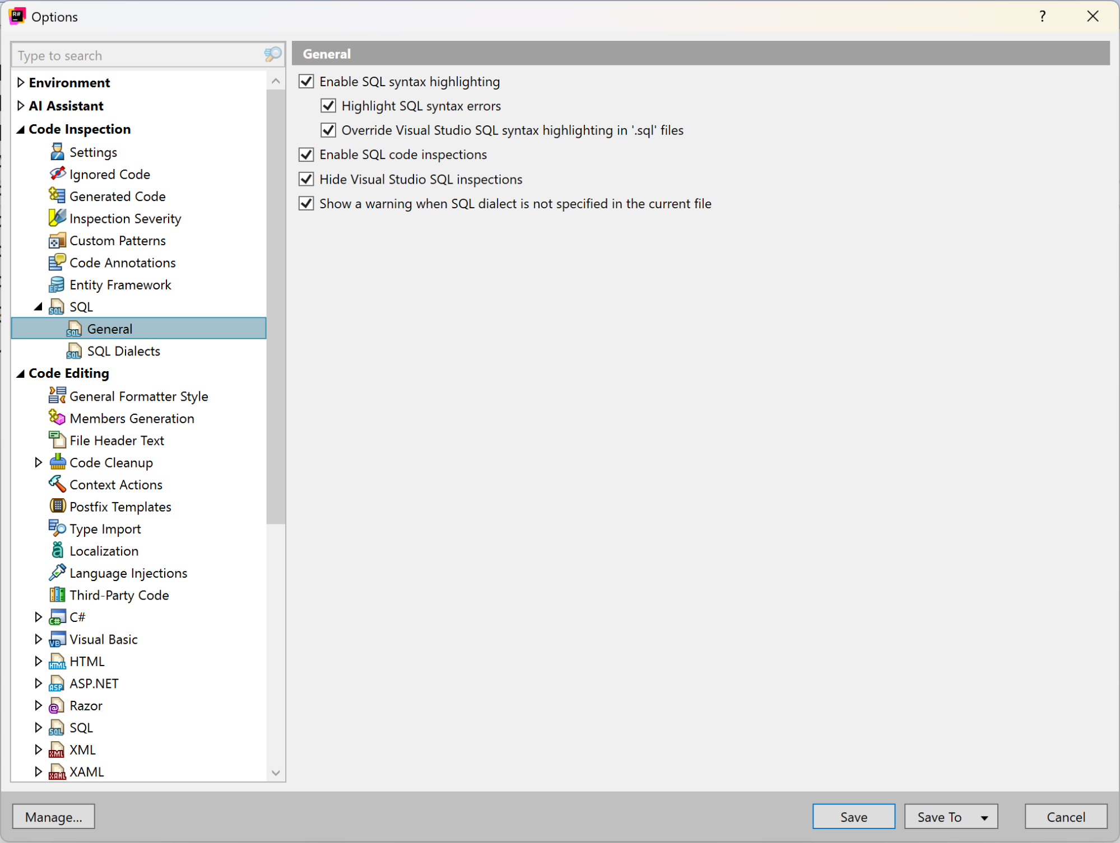Screen dimensions: 1120x843
Task: Open the Save To dropdown arrow
Action: click(984, 818)
